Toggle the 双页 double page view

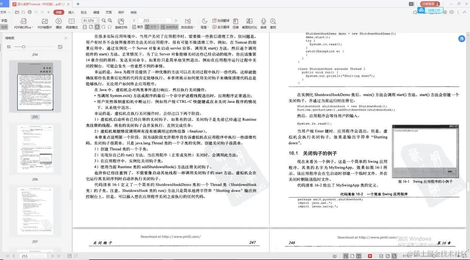152,27
